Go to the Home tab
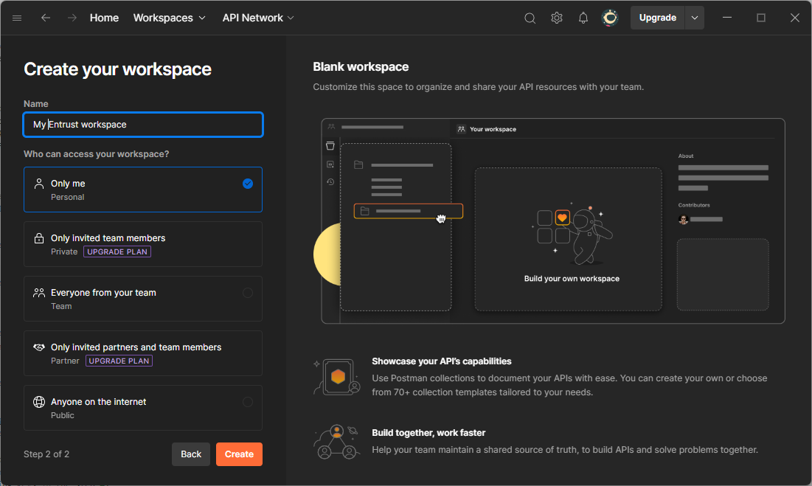Screen dimensions: 812x486 [104, 18]
